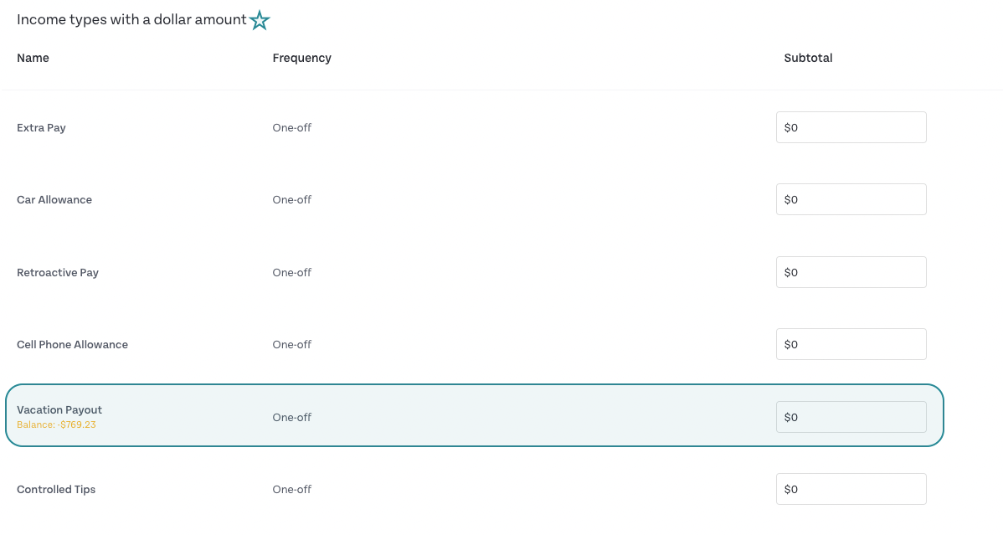This screenshot has height=535, width=1003.
Task: Click One-off frequency for Extra Pay
Action: coord(291,127)
